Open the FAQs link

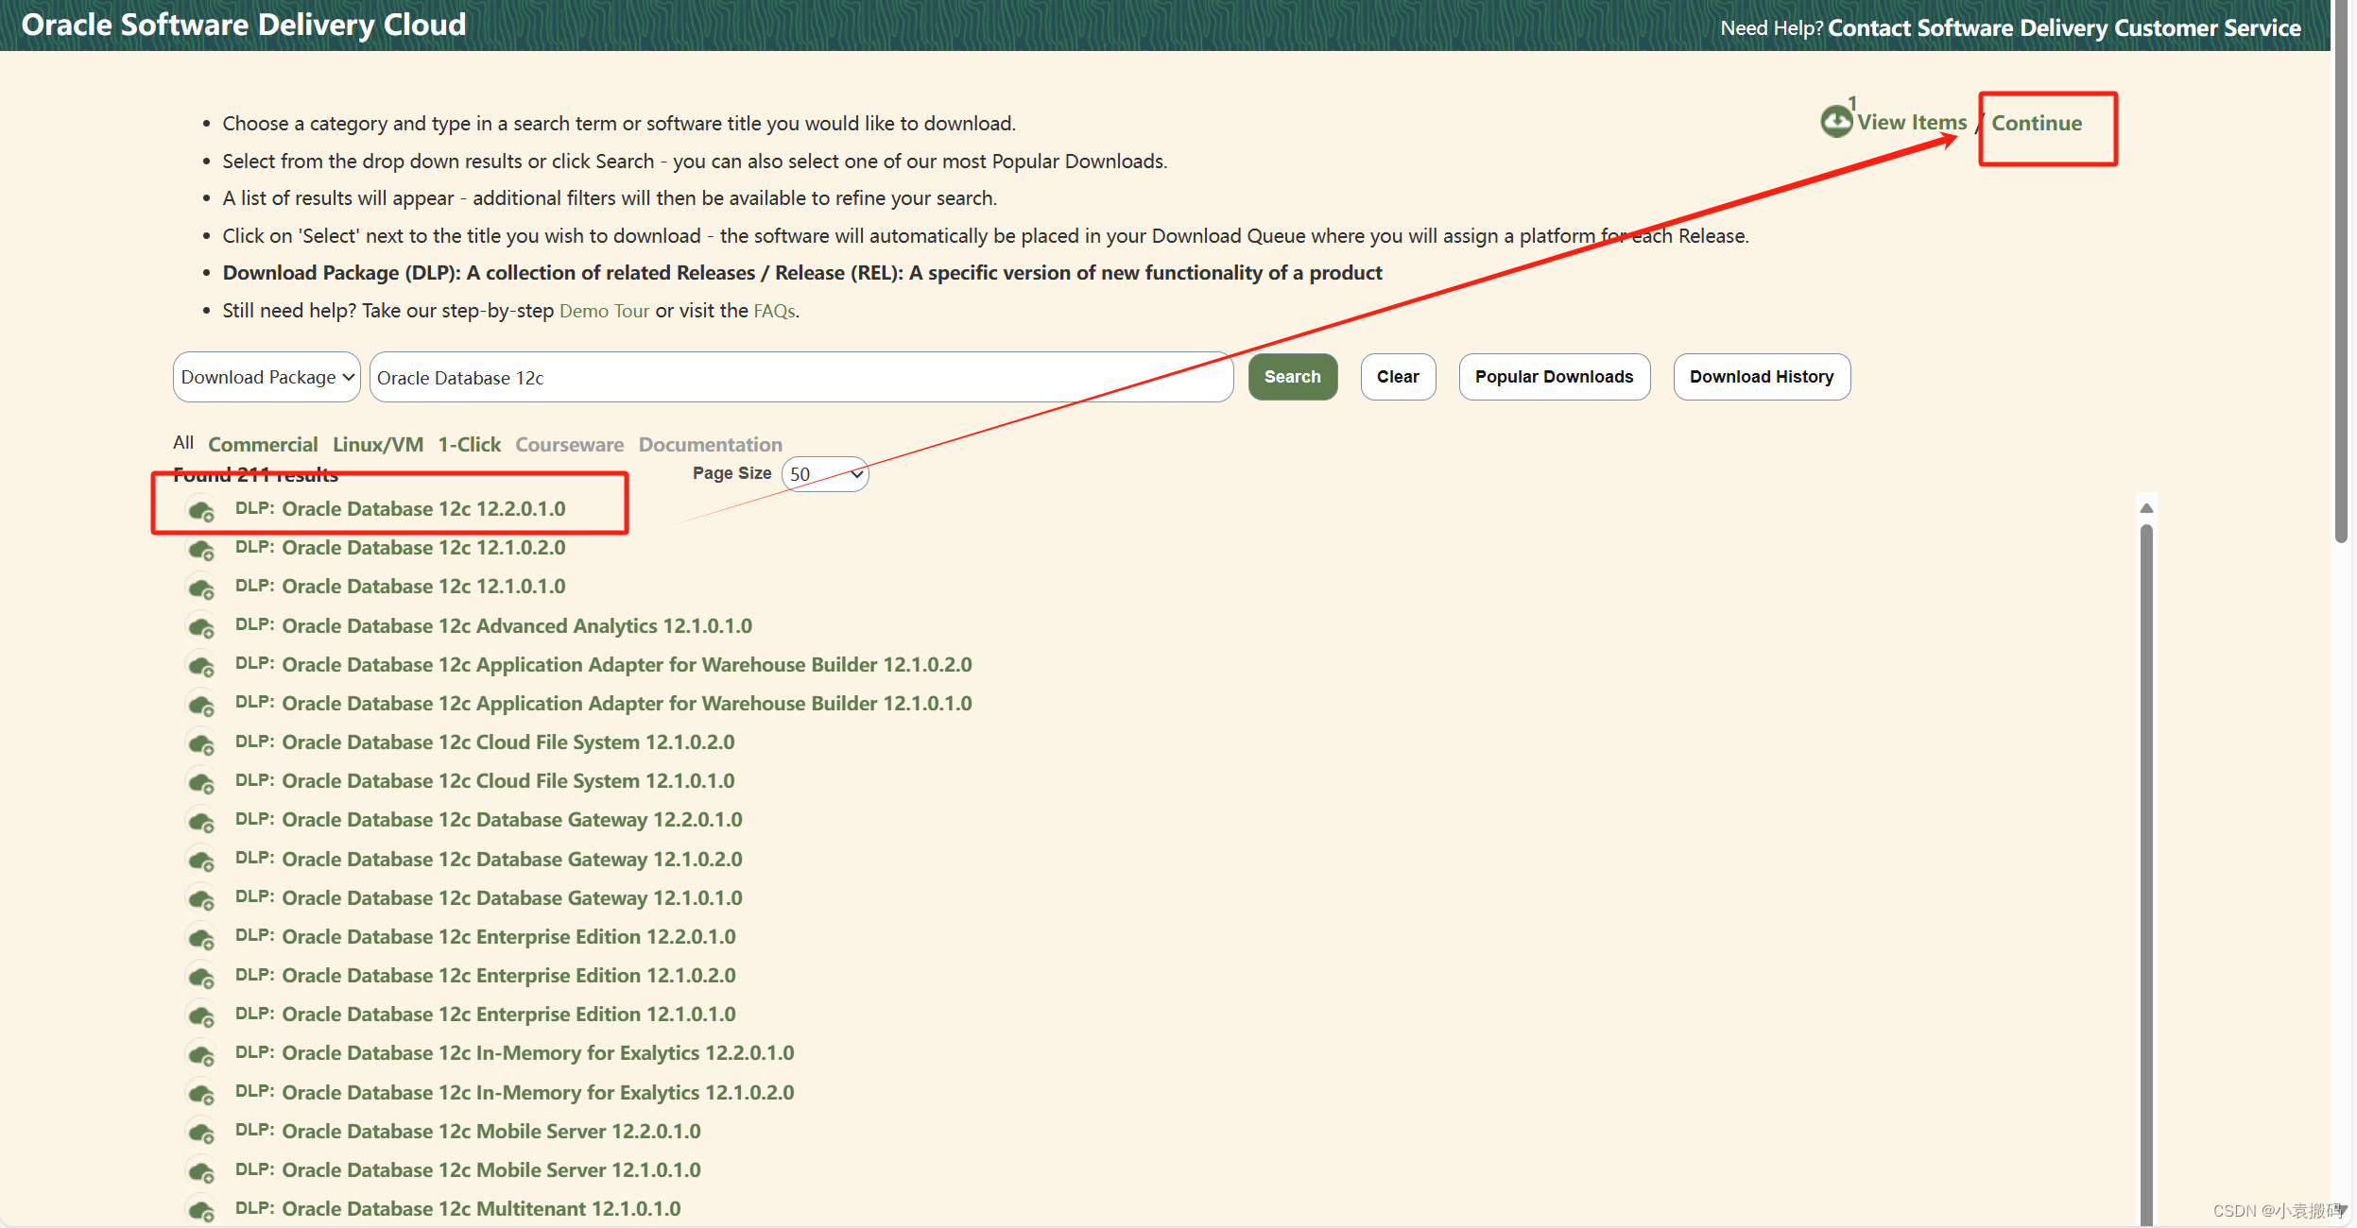(x=774, y=311)
